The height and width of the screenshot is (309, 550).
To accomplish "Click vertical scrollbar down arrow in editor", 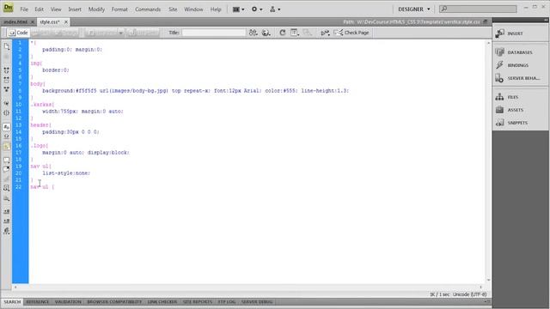I will (x=488, y=280).
